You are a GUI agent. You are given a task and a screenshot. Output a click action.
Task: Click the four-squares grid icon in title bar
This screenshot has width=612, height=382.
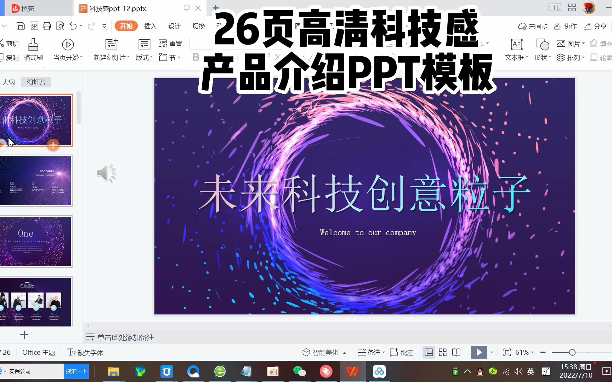(x=572, y=7)
